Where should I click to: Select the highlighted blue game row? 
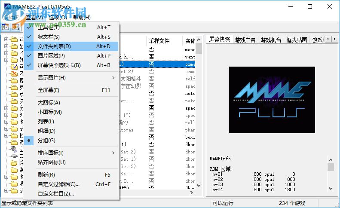pos(158,64)
